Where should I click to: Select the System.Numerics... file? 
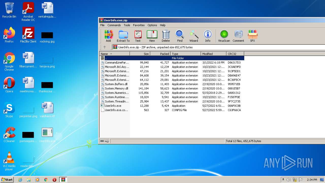coord(172,93)
